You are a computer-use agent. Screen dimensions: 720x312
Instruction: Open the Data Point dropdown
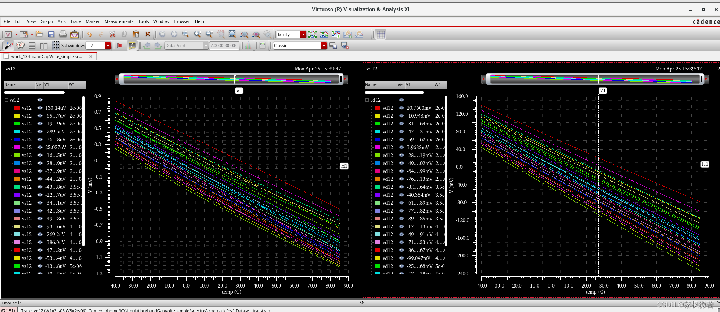(205, 46)
